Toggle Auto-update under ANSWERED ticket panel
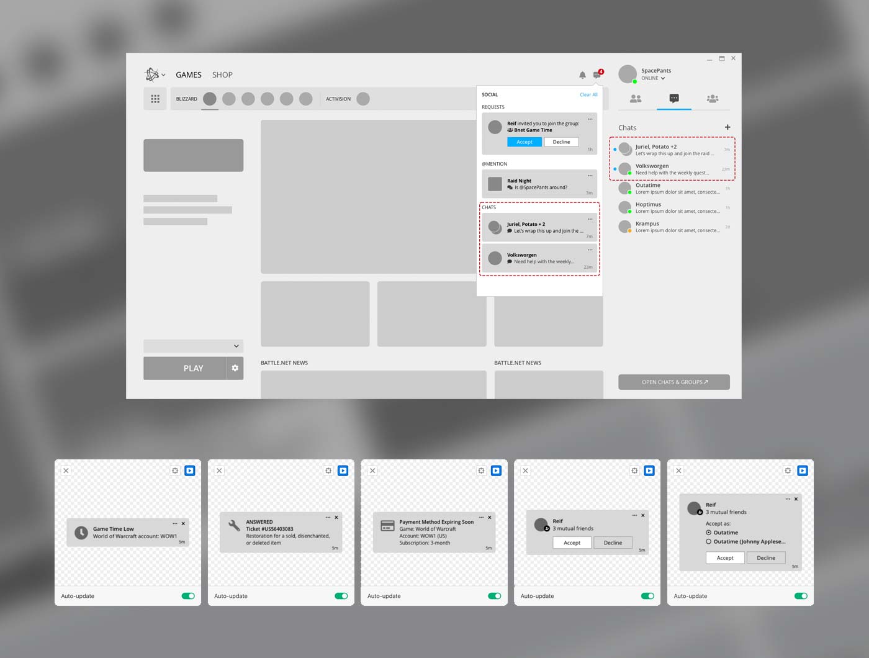 tap(341, 596)
